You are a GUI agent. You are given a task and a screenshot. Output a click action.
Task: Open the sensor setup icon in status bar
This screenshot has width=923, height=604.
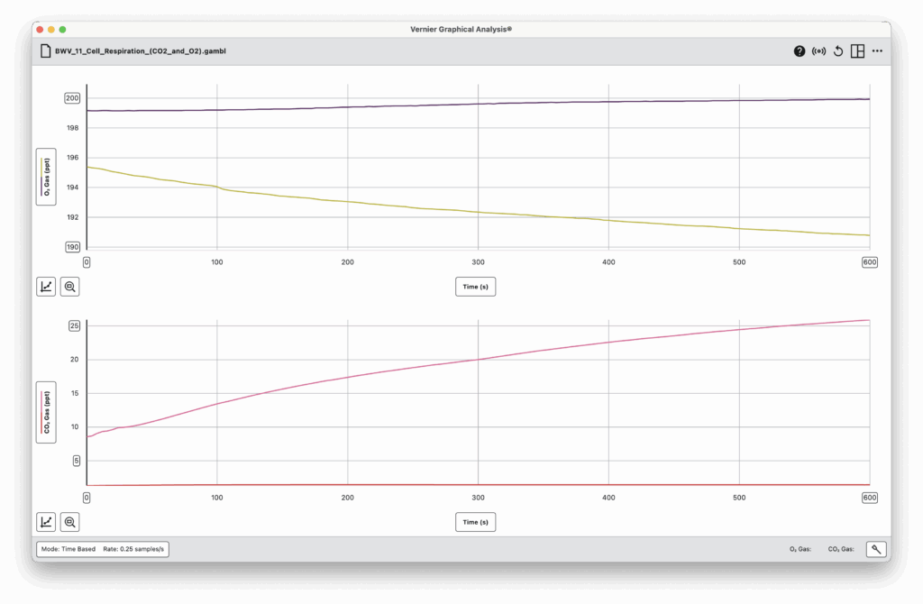(x=874, y=548)
